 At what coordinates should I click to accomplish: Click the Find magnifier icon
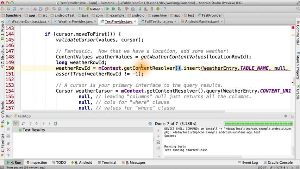click(x=54, y=9)
